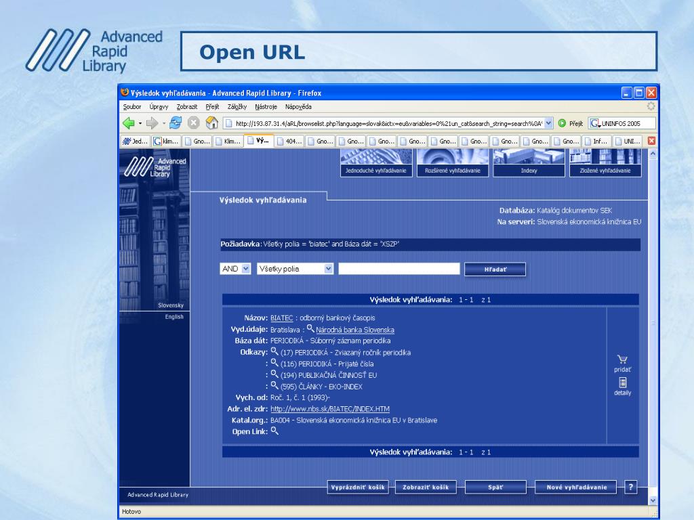694x520 pixels.
Task: Open the Úpravy menu
Action: (x=159, y=106)
